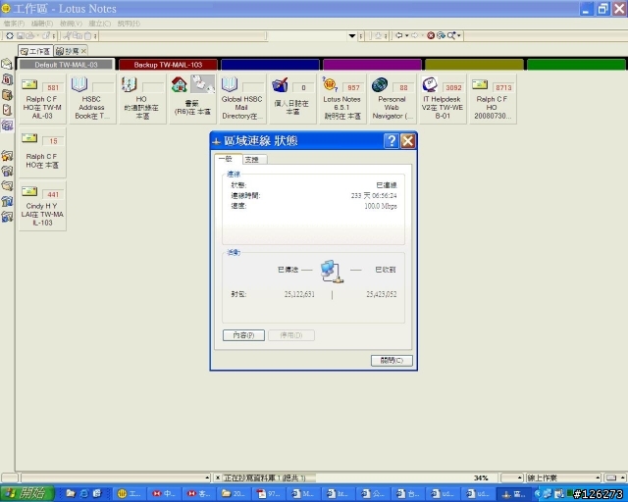This screenshot has width=628, height=502.
Task: Click the help question mark in the connection dialog
Action: click(392, 141)
